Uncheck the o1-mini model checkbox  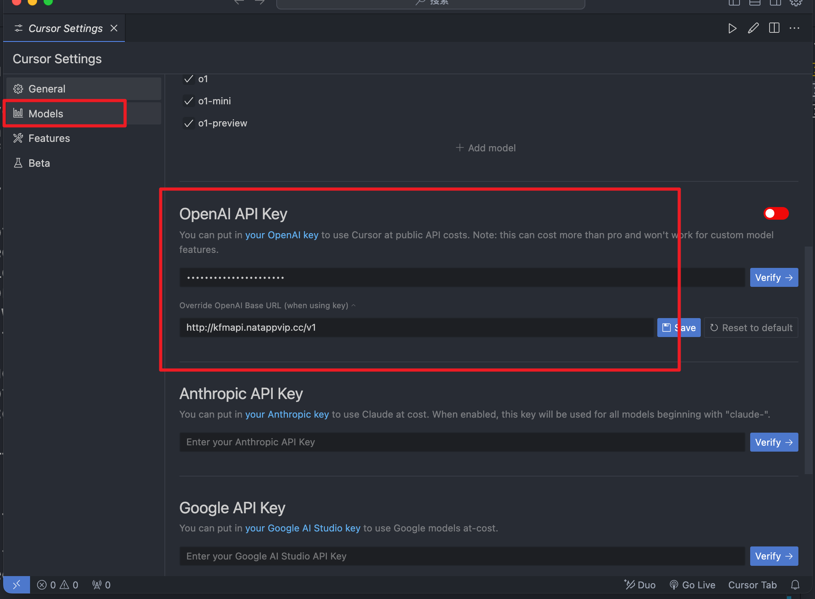click(x=189, y=101)
